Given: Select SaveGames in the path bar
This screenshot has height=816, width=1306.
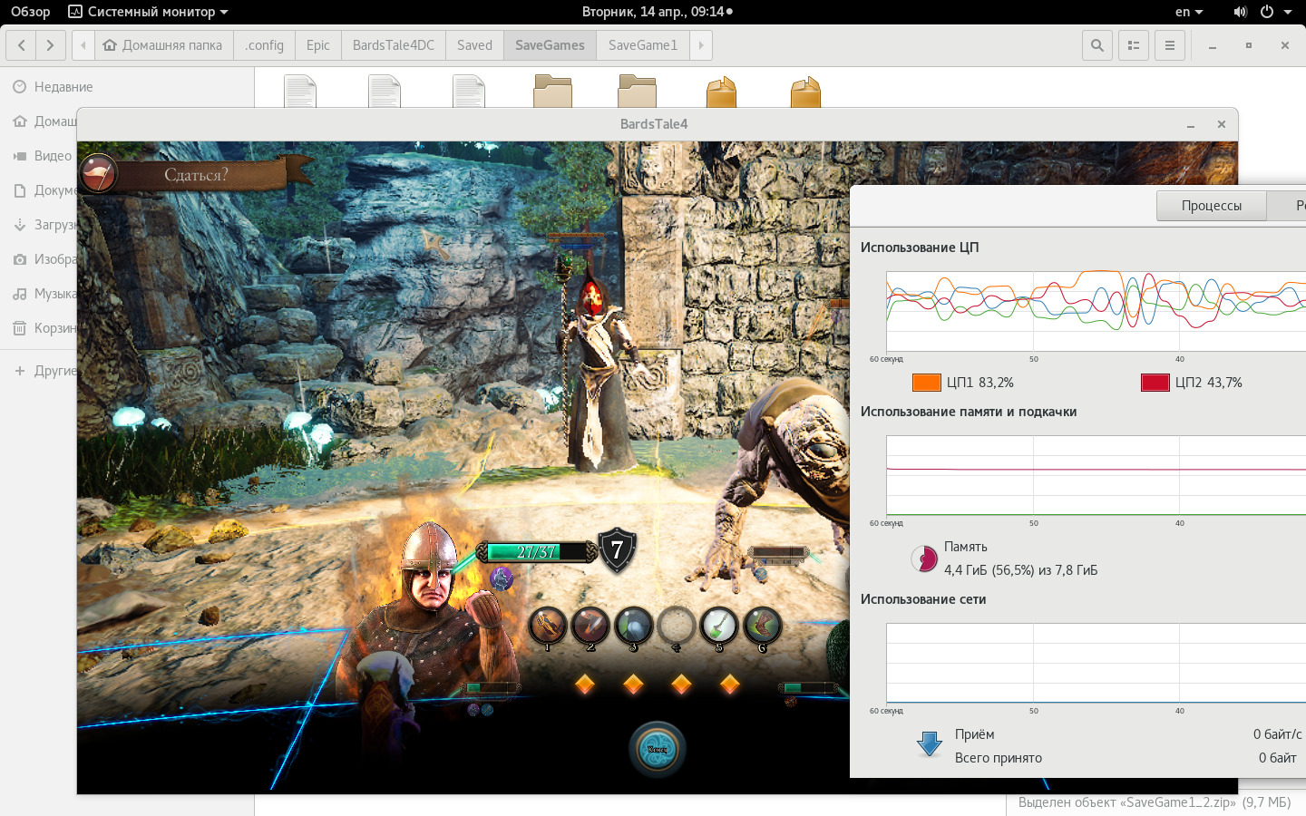Looking at the screenshot, I should pos(550,45).
